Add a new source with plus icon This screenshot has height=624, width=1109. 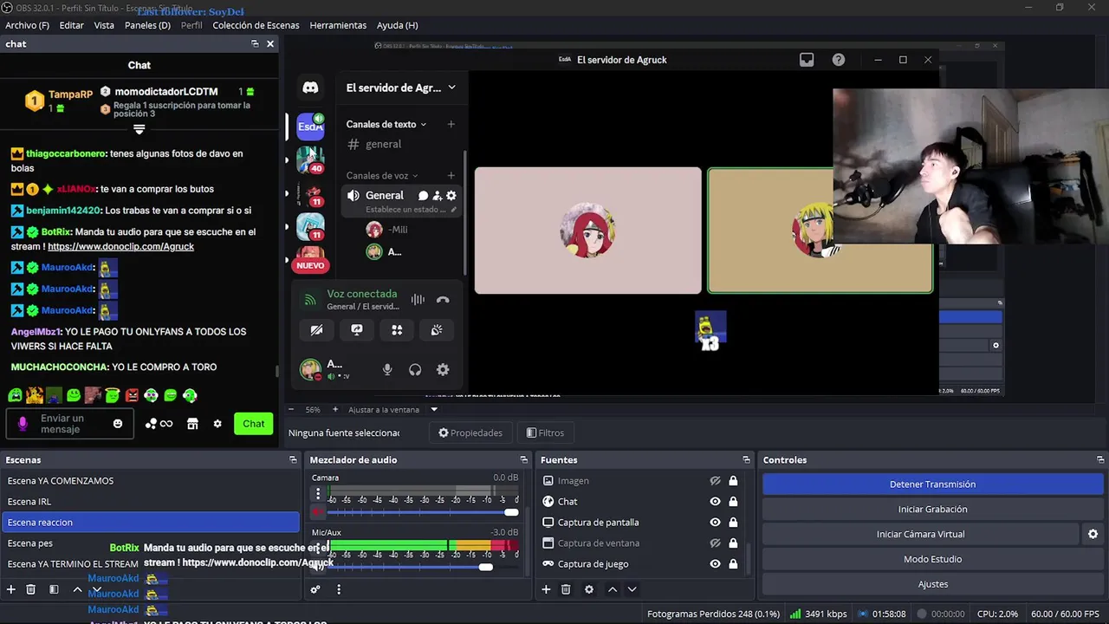(x=546, y=589)
